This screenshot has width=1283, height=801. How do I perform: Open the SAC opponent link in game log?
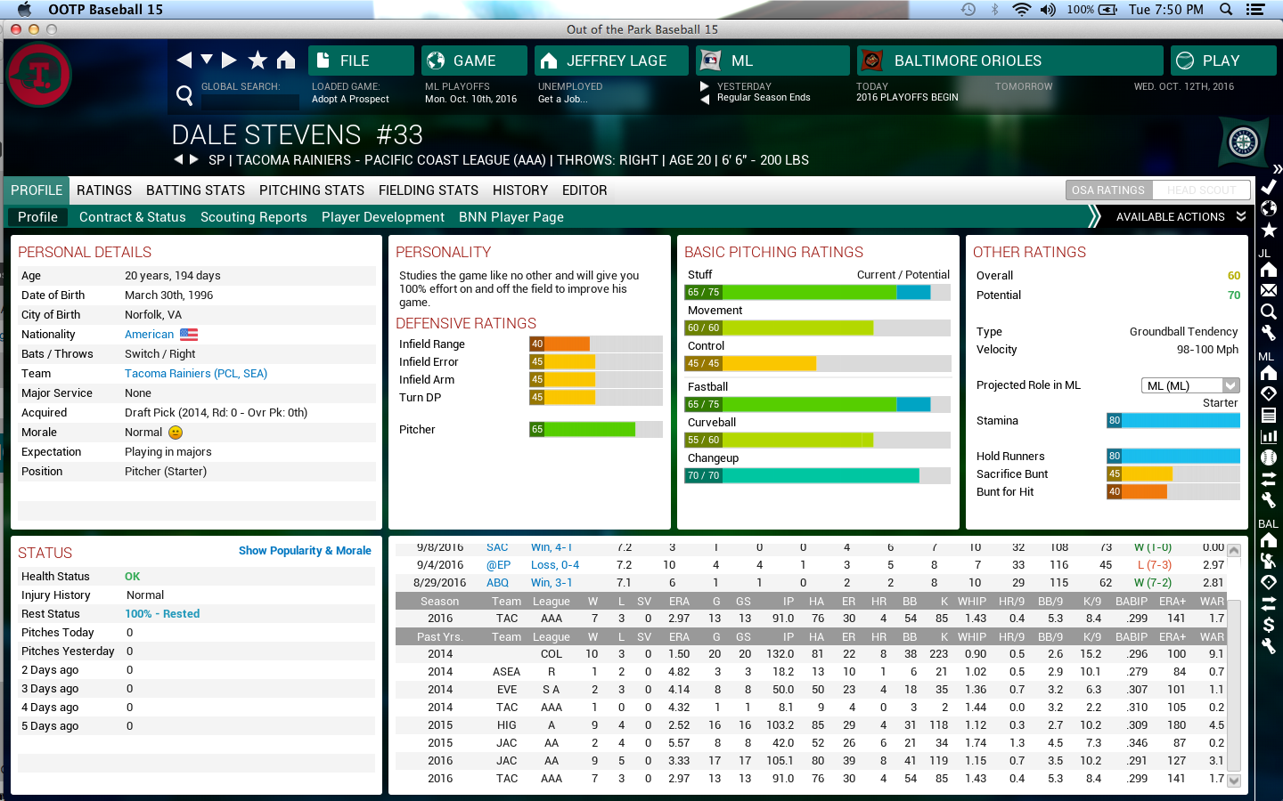pos(497,547)
